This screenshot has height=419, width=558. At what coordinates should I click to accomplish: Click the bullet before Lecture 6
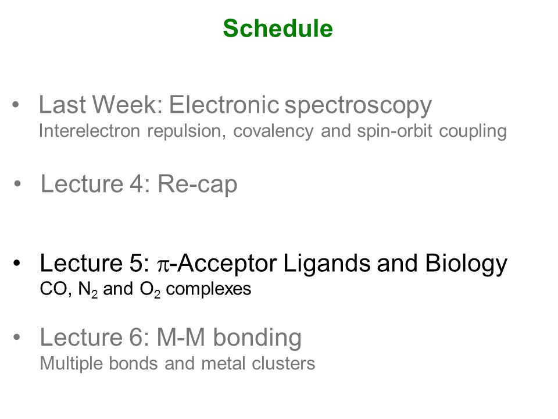point(17,337)
